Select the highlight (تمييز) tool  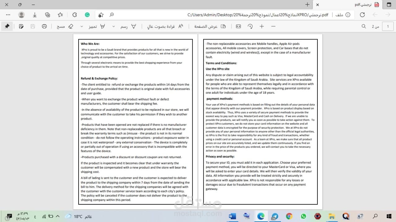(x=97, y=27)
